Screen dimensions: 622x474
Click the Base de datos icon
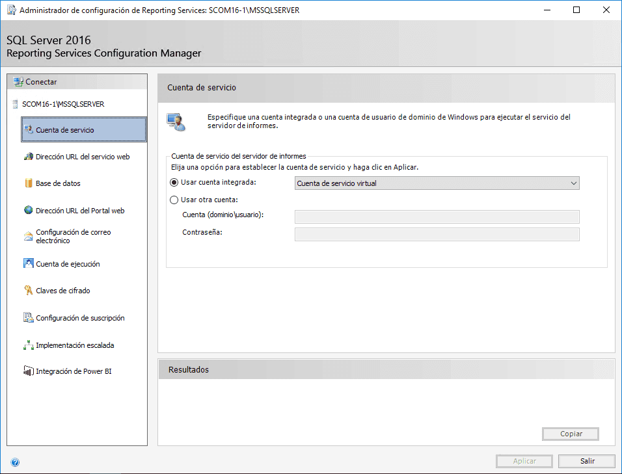pos(29,183)
